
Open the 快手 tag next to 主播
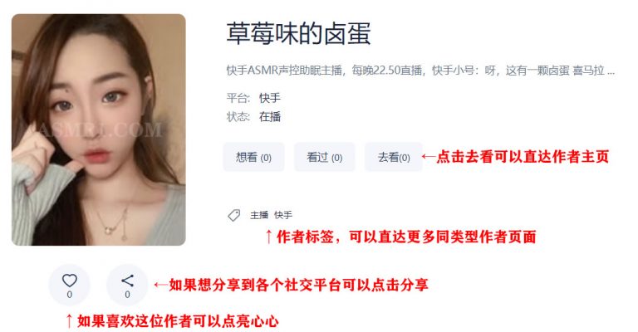[283, 215]
